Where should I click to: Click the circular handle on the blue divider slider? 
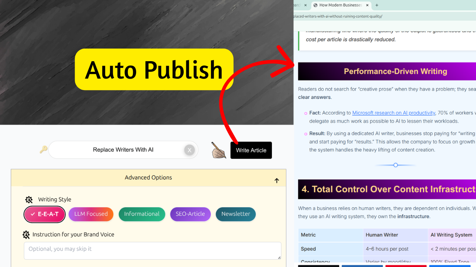tap(395, 165)
